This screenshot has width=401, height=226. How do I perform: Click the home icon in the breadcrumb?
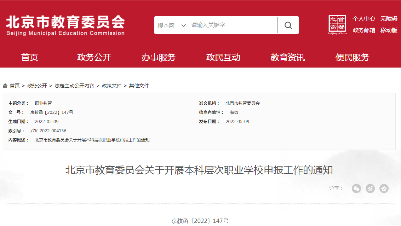5,85
